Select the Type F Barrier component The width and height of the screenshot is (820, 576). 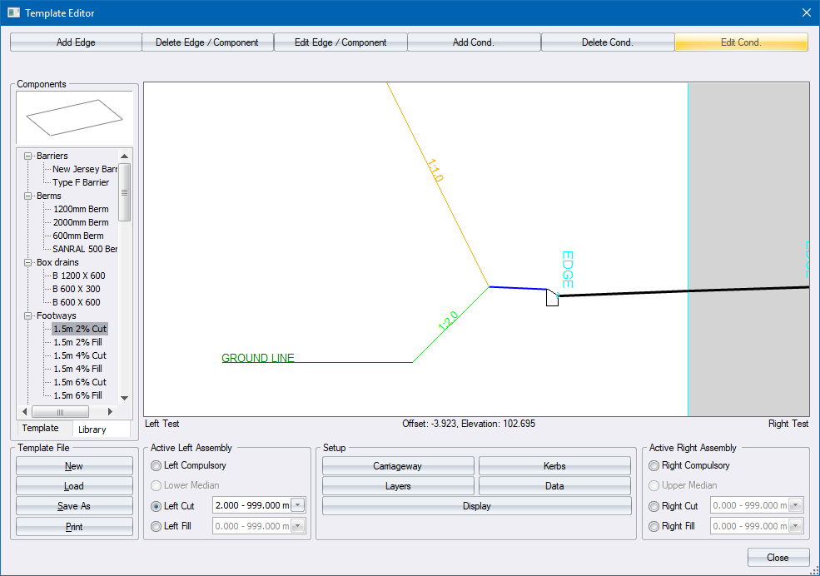pyautogui.click(x=81, y=183)
